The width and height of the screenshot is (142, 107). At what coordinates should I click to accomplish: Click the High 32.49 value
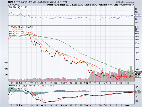click(65, 5)
